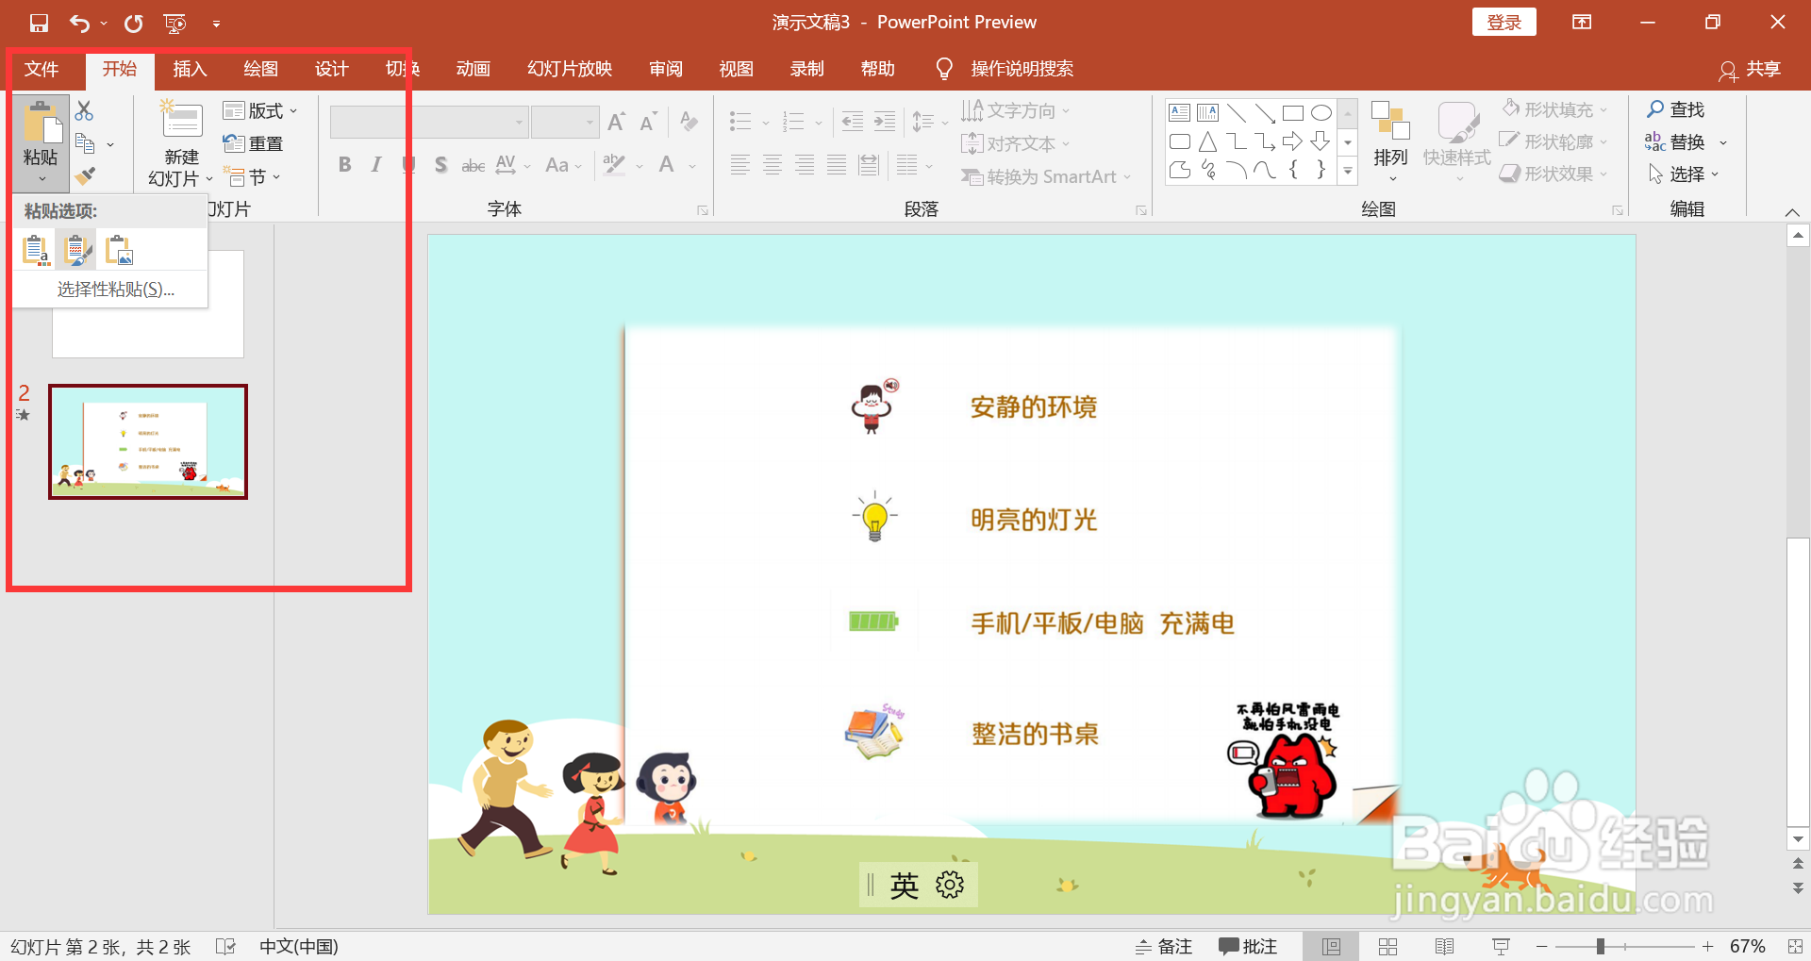Click the Save icon in the title bar
The image size is (1811, 961).
[39, 23]
